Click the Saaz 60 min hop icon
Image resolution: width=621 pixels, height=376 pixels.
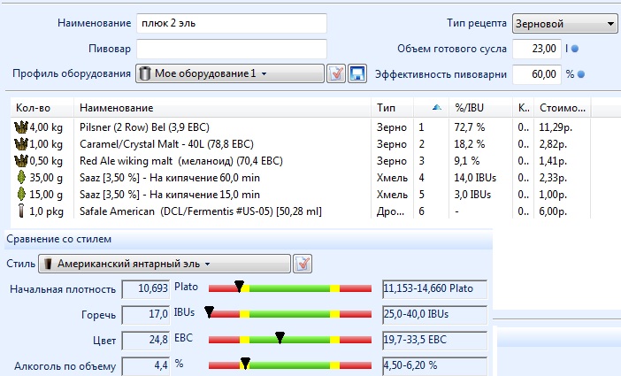click(21, 178)
